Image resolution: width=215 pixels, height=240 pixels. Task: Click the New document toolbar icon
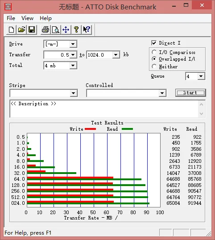[x=11, y=29]
